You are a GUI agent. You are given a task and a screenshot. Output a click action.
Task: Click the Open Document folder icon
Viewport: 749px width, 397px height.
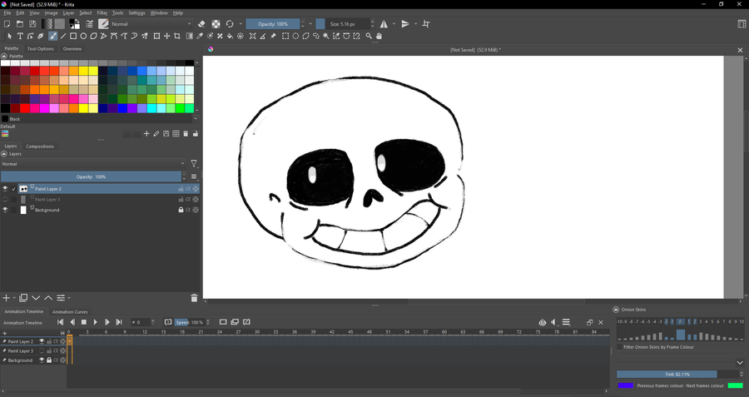pos(20,24)
